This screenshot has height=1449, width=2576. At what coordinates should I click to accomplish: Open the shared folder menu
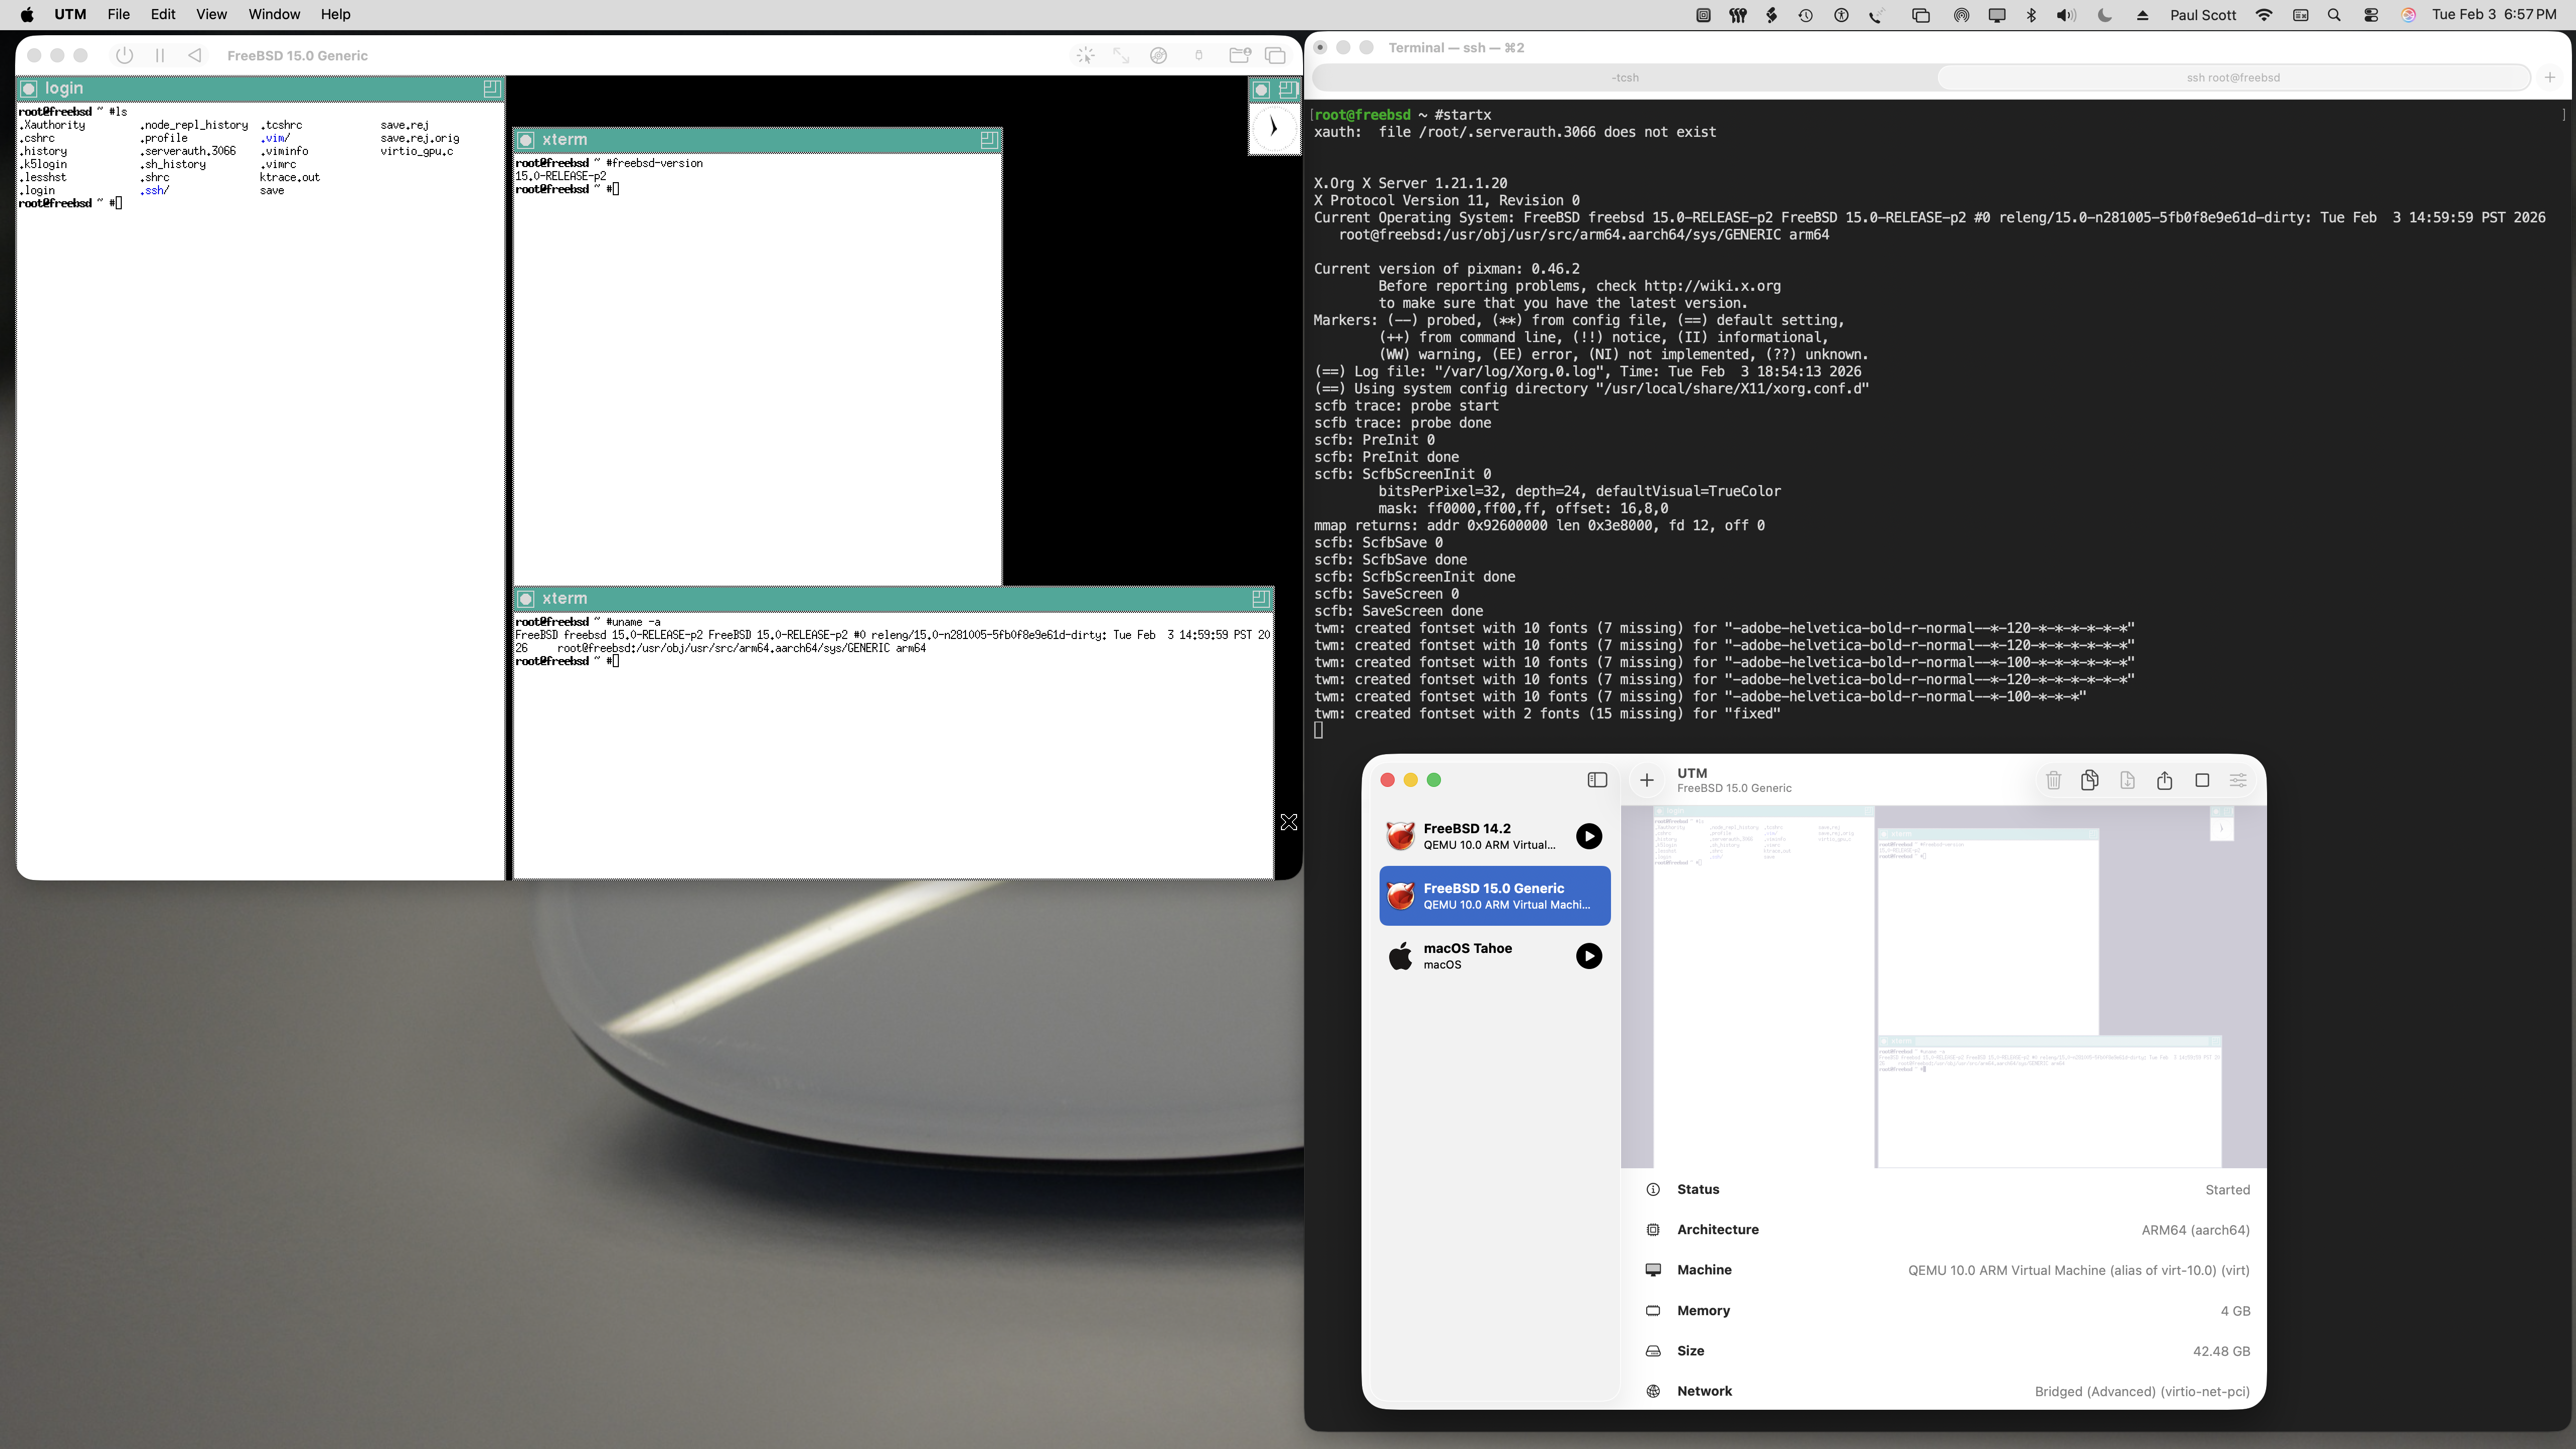(x=1239, y=56)
